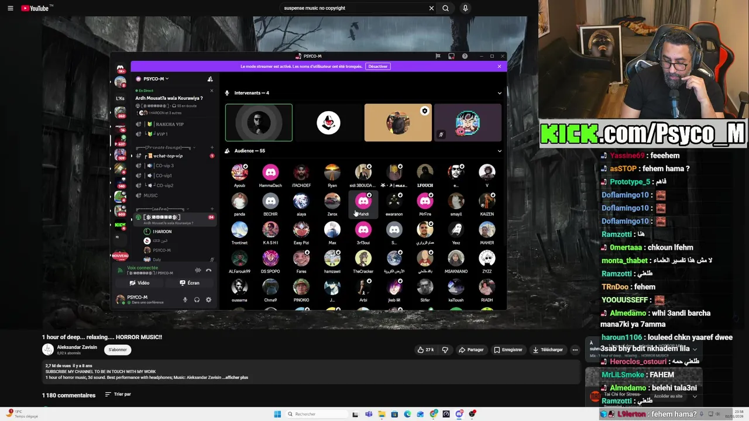749x421 pixels.
Task: Start YouTube voice search with microphone
Action: (465, 8)
